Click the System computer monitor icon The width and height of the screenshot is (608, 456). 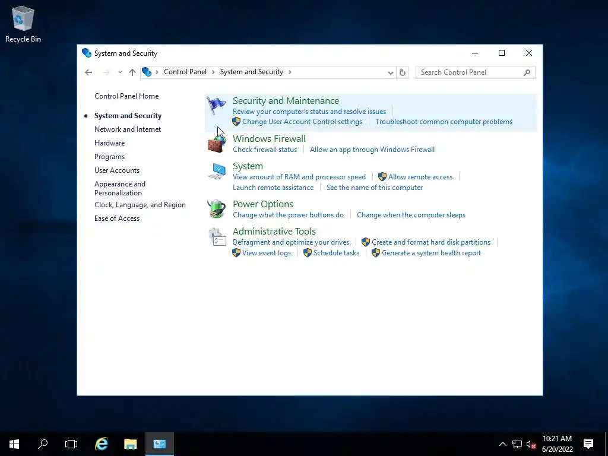click(x=216, y=171)
